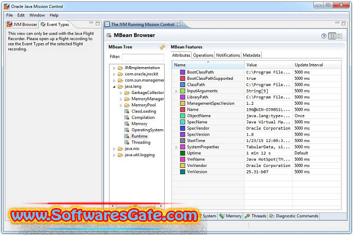
Task: Click the StartTime gray color swatch
Action: pyautogui.click(x=182, y=141)
